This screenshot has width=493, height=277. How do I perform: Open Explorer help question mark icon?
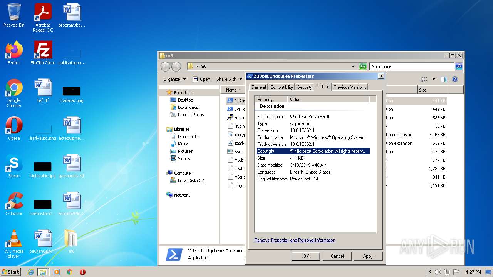coord(455,79)
